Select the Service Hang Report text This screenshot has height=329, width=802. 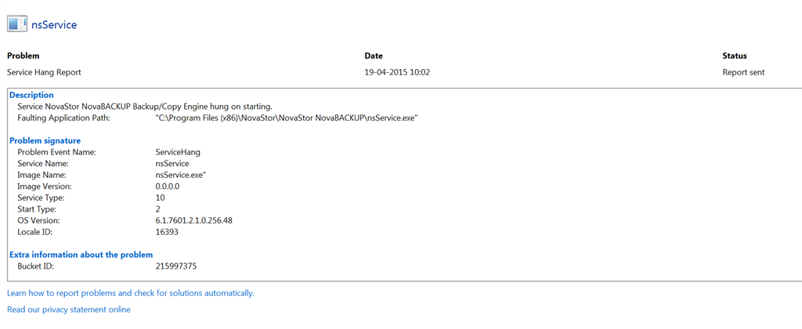point(44,72)
